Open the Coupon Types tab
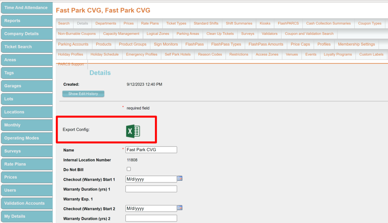 tap(370, 23)
